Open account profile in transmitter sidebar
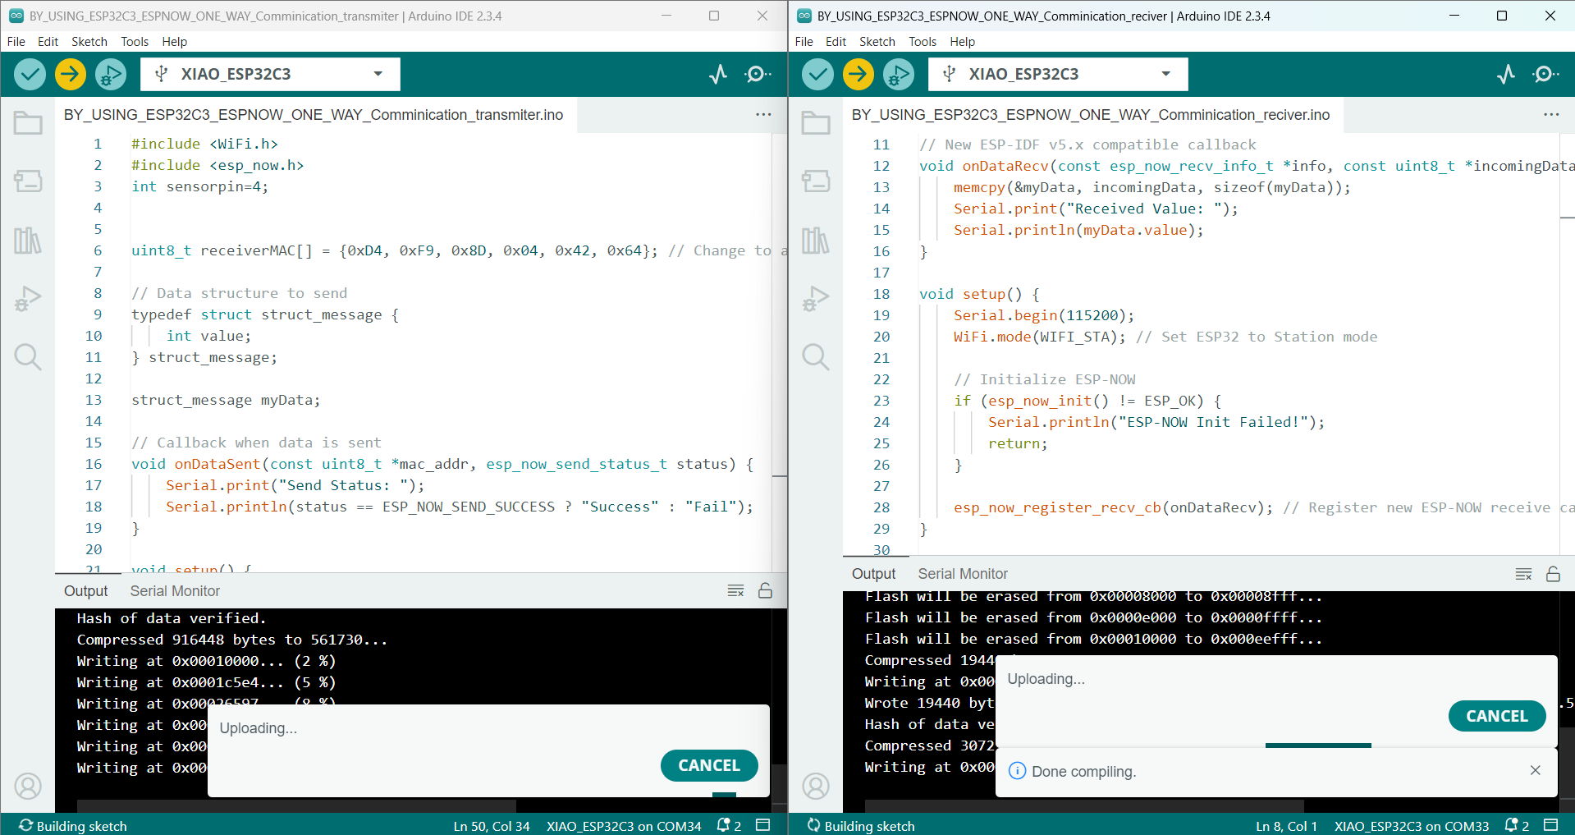 coord(28,787)
